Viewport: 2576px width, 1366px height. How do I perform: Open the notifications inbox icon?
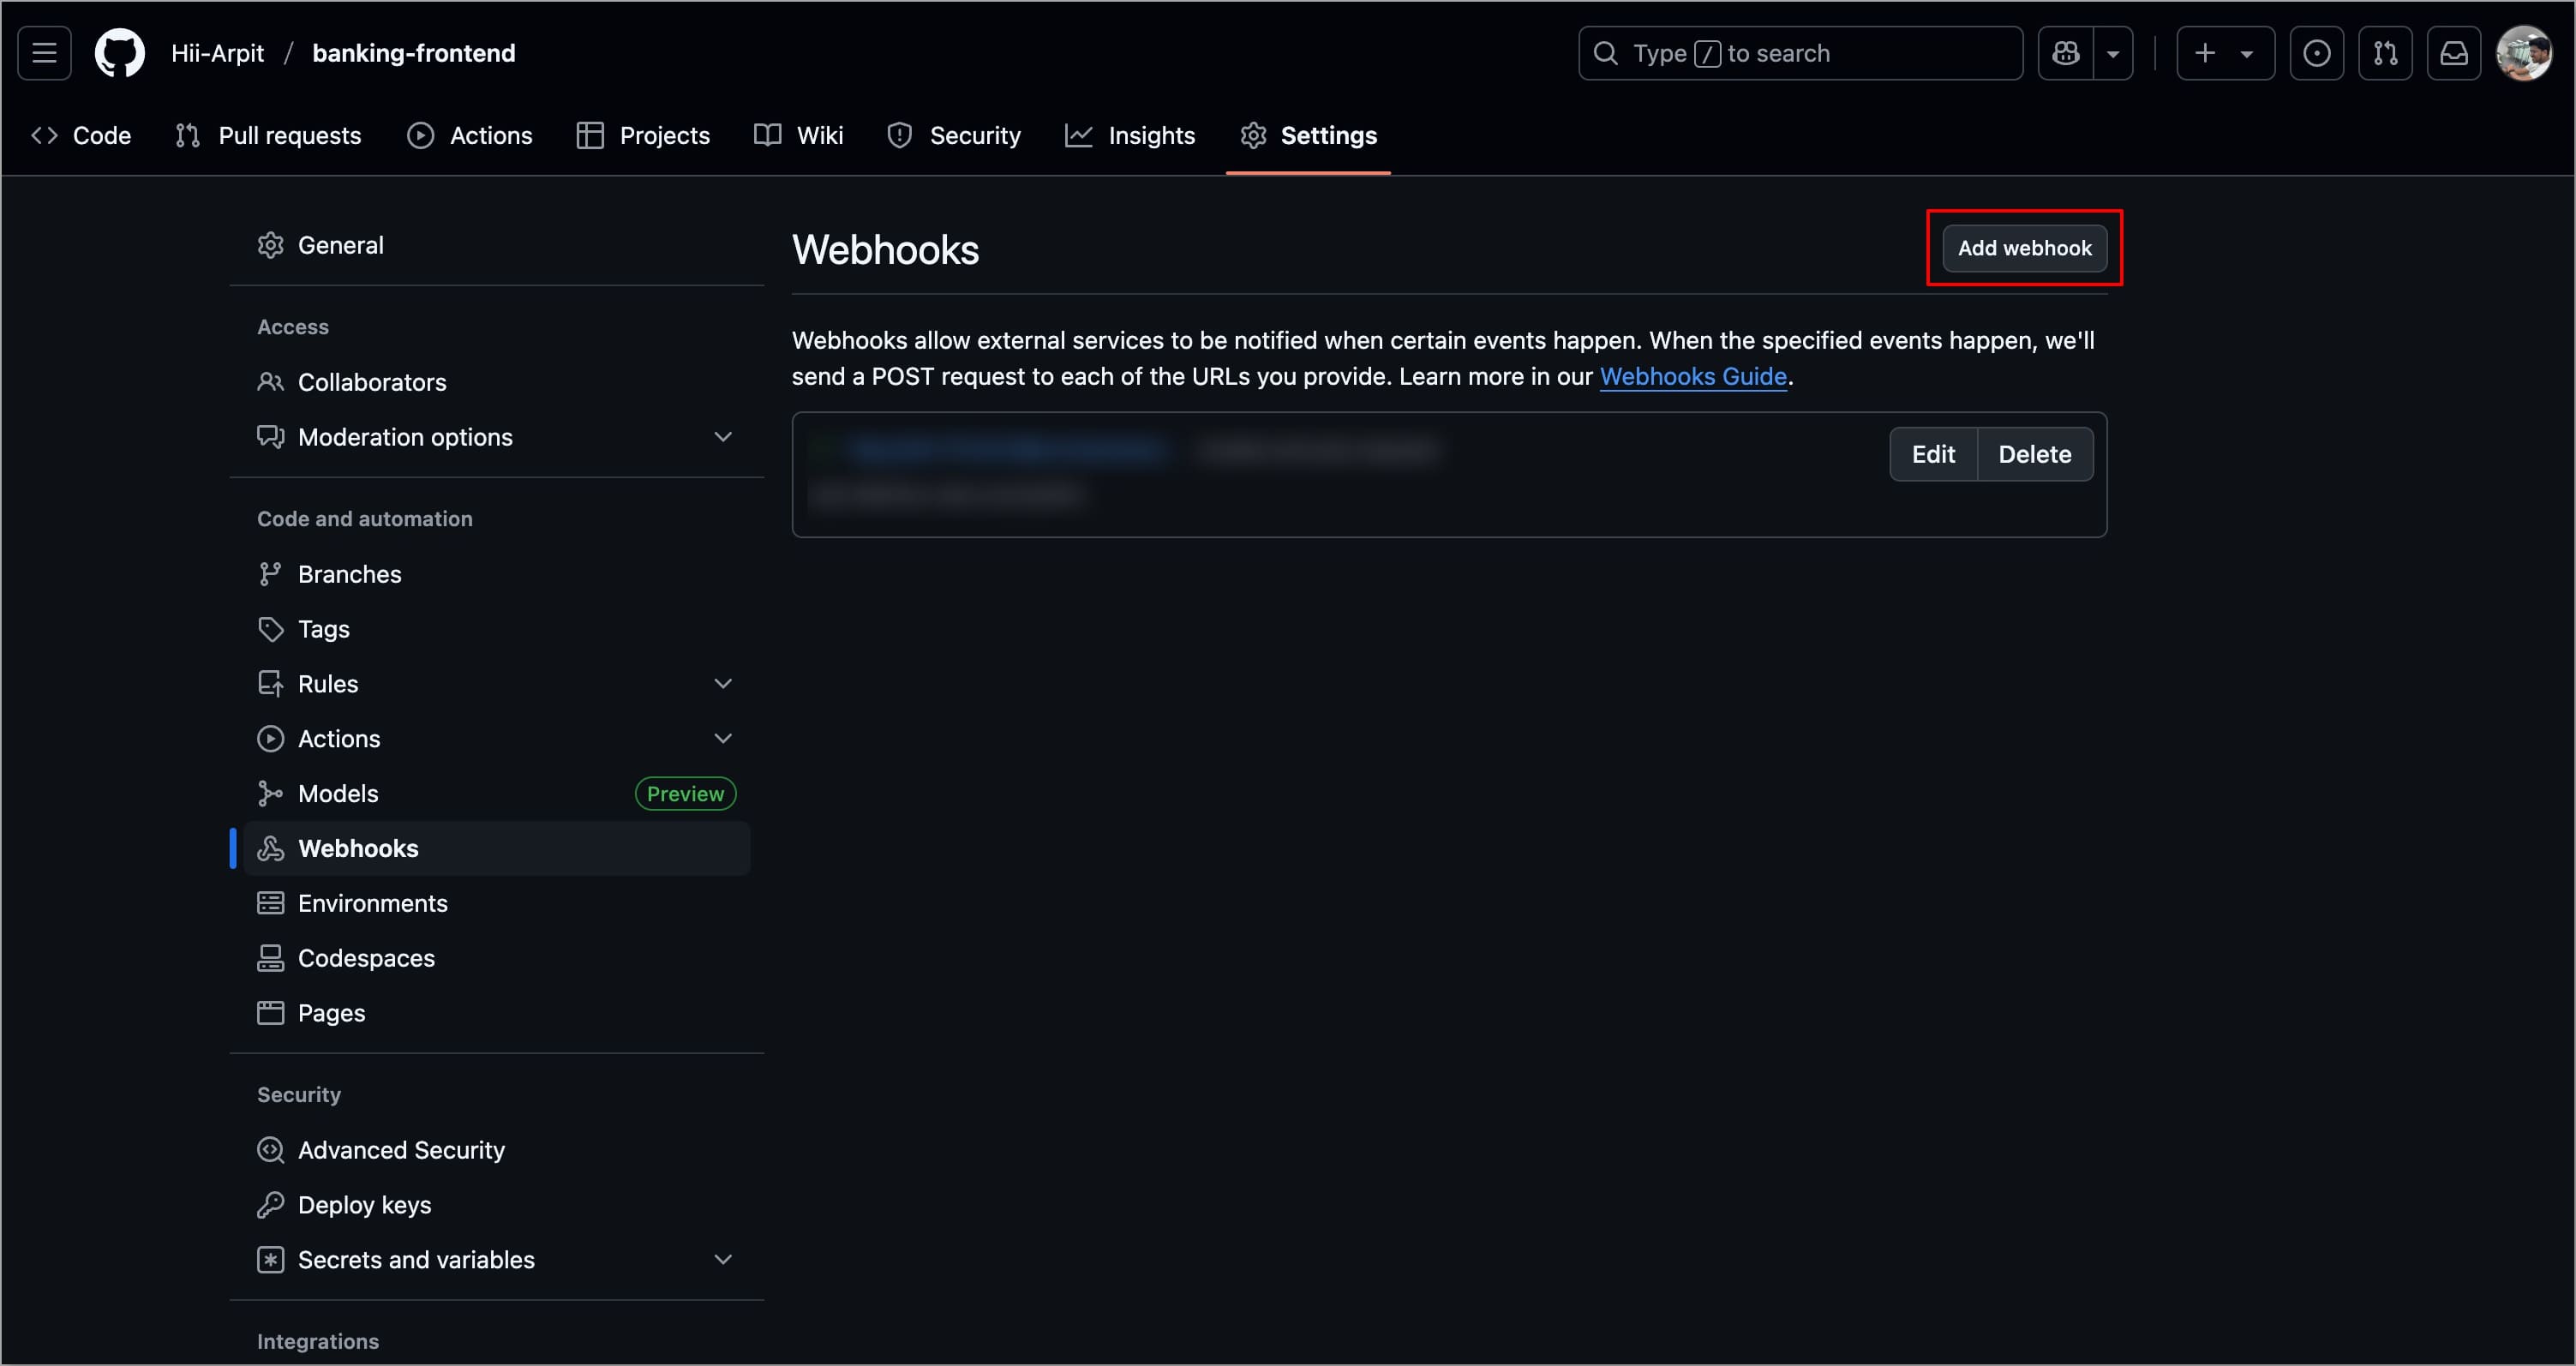[2454, 53]
